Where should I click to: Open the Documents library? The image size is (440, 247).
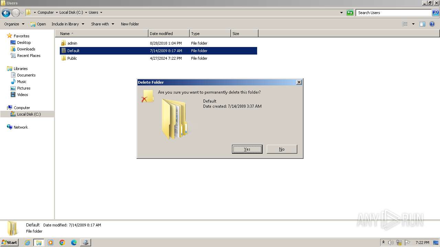coord(26,75)
